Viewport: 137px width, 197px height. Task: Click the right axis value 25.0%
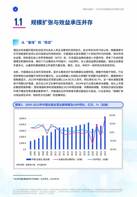112,124
